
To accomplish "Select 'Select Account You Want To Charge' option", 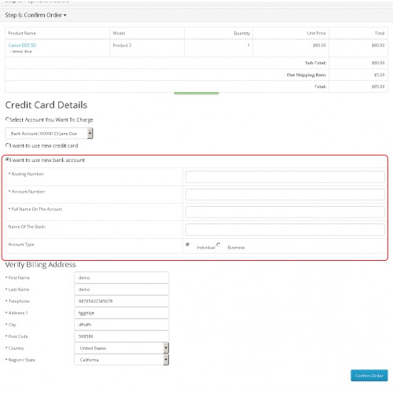I will point(7,119).
